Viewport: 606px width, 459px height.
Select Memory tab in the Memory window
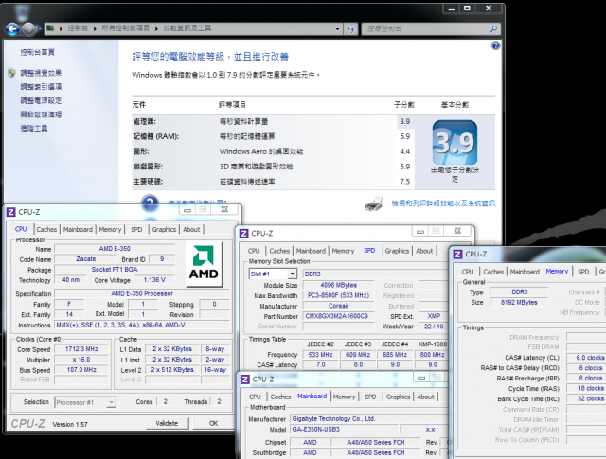[x=557, y=272]
